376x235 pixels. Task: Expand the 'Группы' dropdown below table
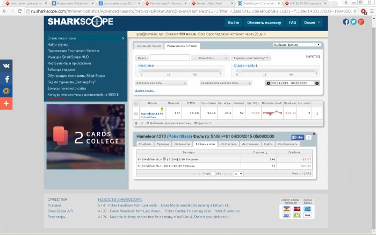(x=203, y=123)
